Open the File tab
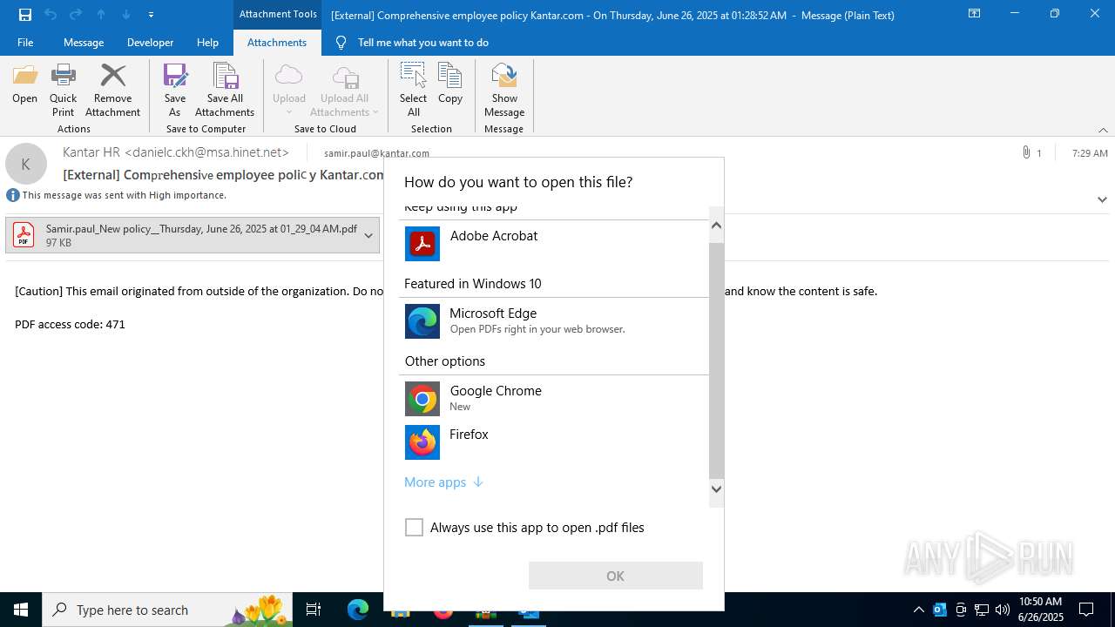 (25, 42)
